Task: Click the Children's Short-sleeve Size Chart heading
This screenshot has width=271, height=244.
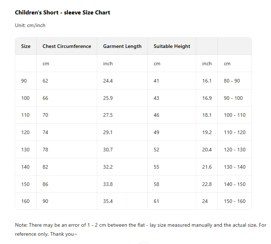Action: click(63, 13)
